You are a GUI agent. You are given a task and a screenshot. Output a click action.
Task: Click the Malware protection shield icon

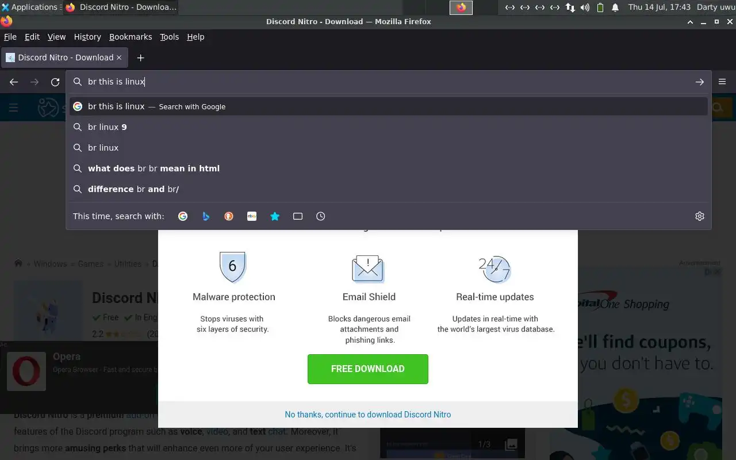click(232, 266)
